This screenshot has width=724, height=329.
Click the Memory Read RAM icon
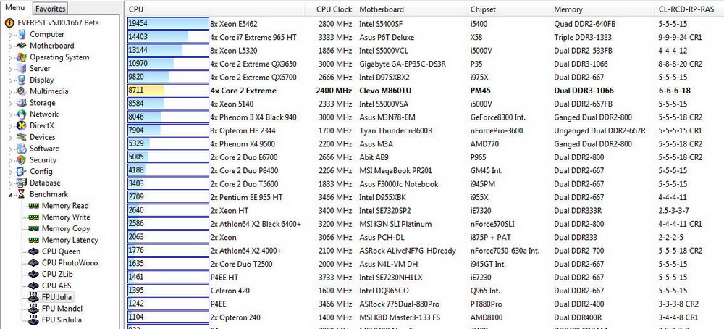(x=34, y=206)
